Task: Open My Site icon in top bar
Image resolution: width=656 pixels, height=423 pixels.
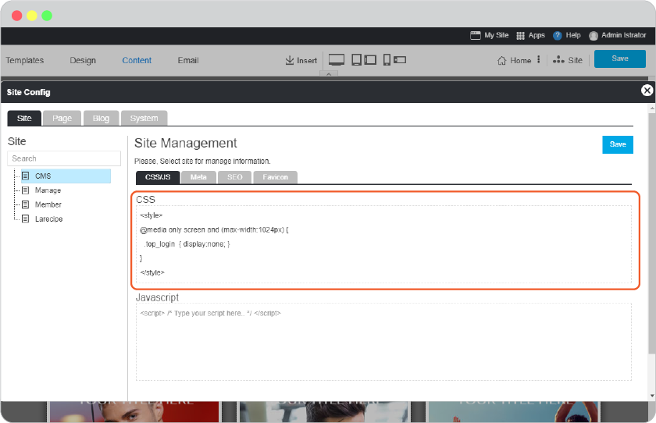Action: [476, 36]
